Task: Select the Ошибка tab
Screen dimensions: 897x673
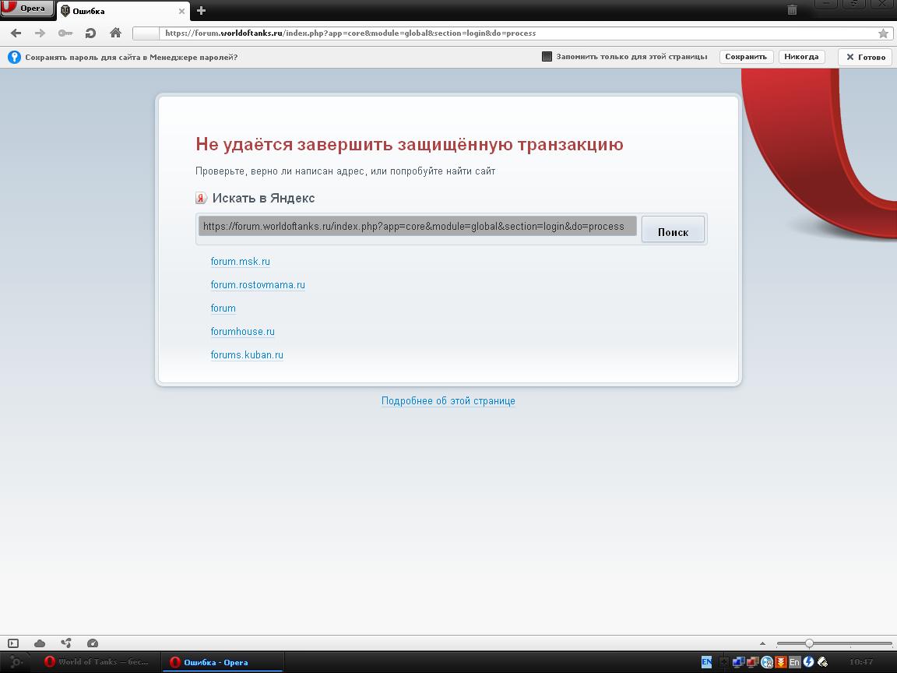Action: (121, 11)
